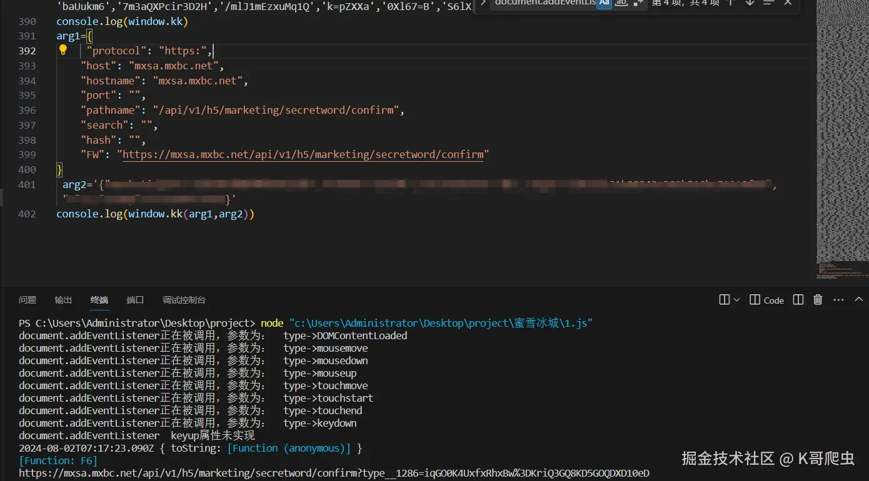Click terminal output line type->mouseup

coord(320,373)
